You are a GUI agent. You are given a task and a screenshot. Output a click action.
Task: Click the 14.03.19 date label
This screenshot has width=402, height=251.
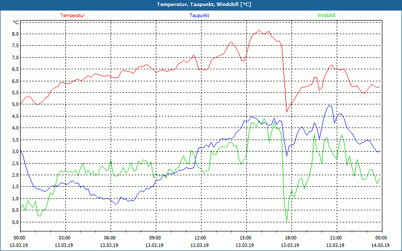point(380,245)
